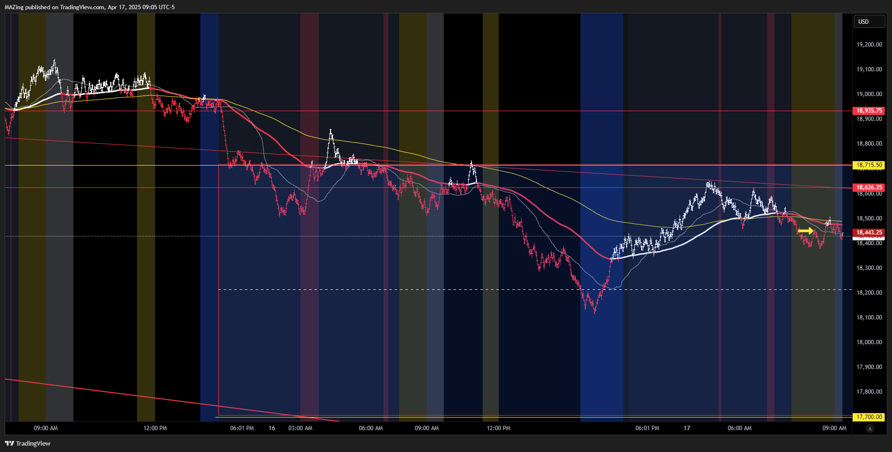Click the 18,200.00 price axis value
The width and height of the screenshot is (892, 452).
tap(869, 293)
